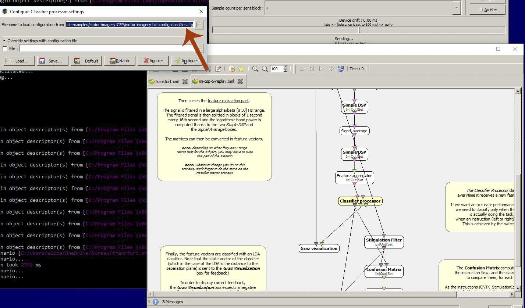Select the Stimulation Filter box
The width and height of the screenshot is (525, 308).
click(x=384, y=242)
